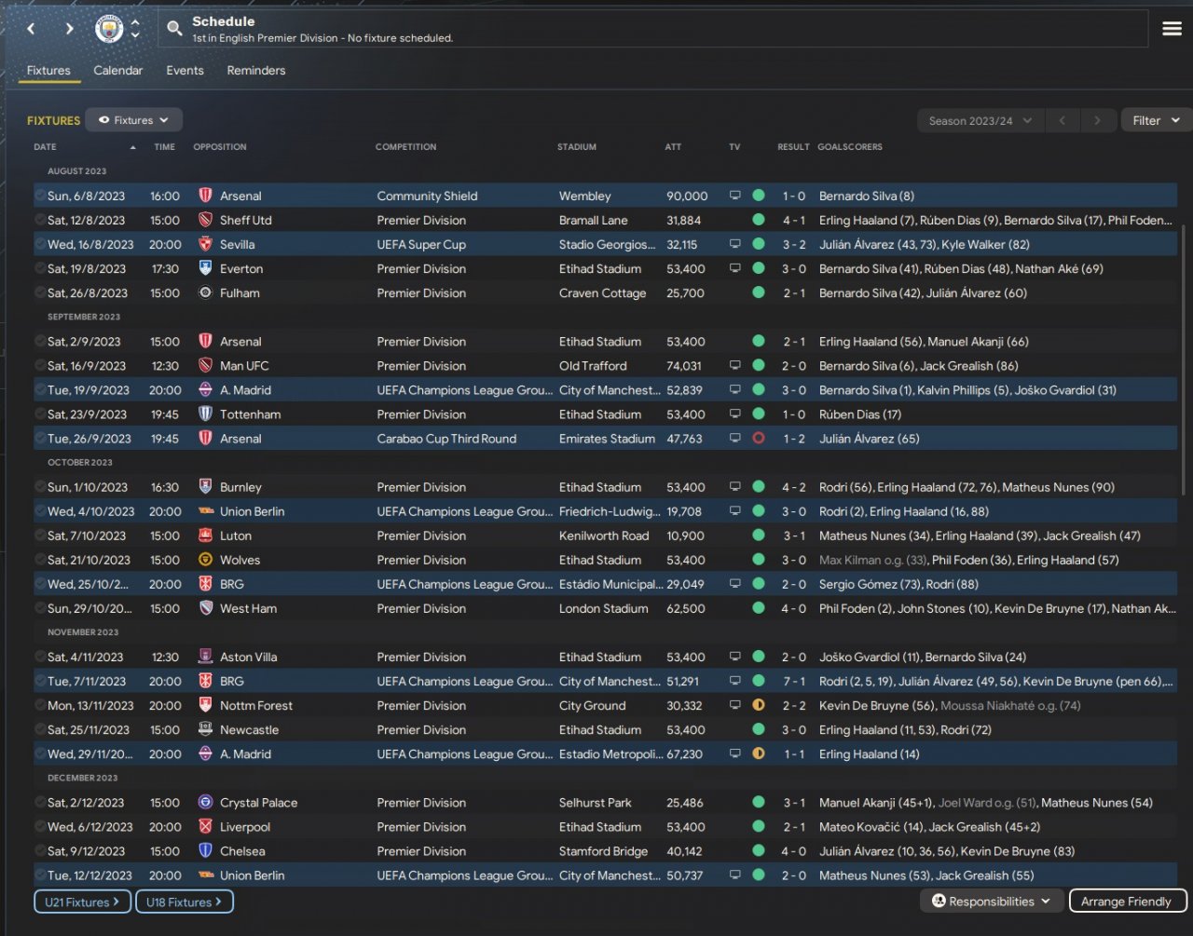The width and height of the screenshot is (1193, 936).
Task: Open the hamburger menu at top right
Action: point(1172,29)
